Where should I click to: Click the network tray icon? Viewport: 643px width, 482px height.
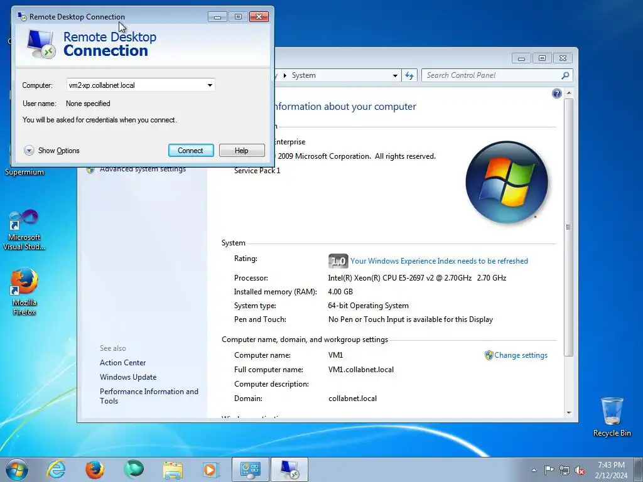(565, 470)
